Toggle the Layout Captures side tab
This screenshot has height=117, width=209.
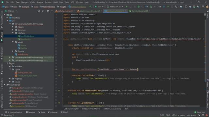(x=2, y=101)
